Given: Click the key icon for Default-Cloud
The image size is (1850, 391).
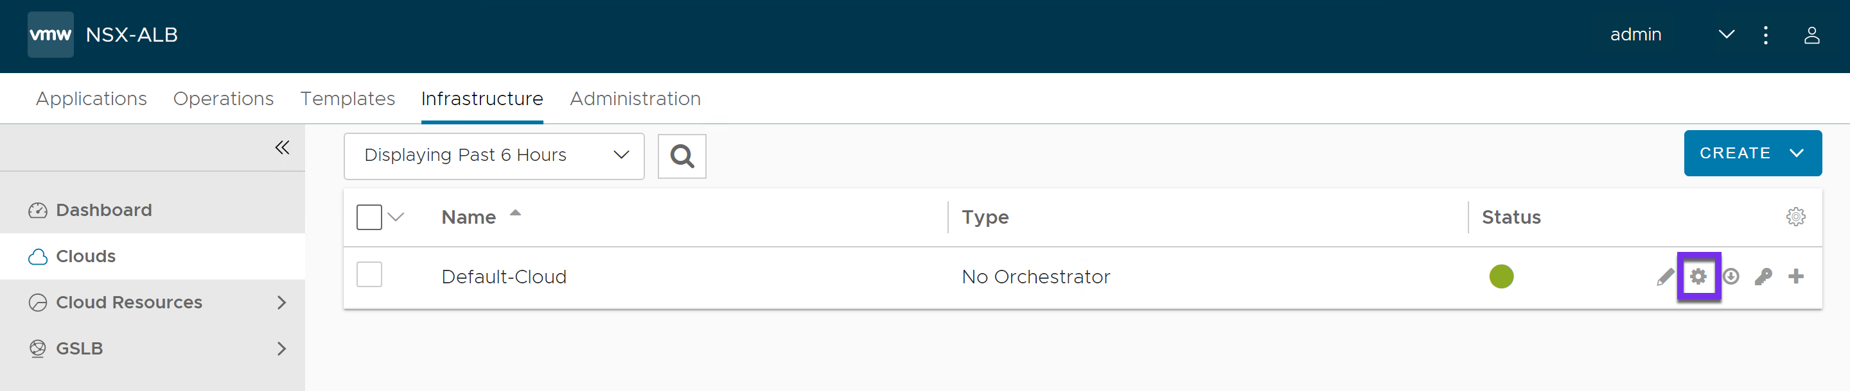Looking at the screenshot, I should click(x=1763, y=277).
